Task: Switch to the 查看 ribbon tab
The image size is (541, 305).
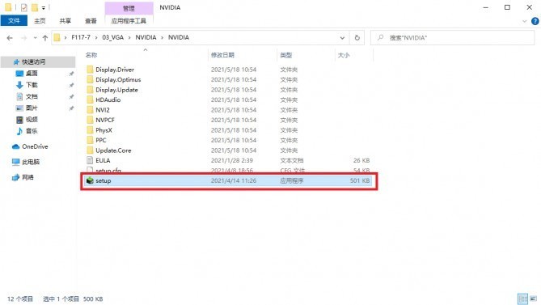Action: [91, 21]
